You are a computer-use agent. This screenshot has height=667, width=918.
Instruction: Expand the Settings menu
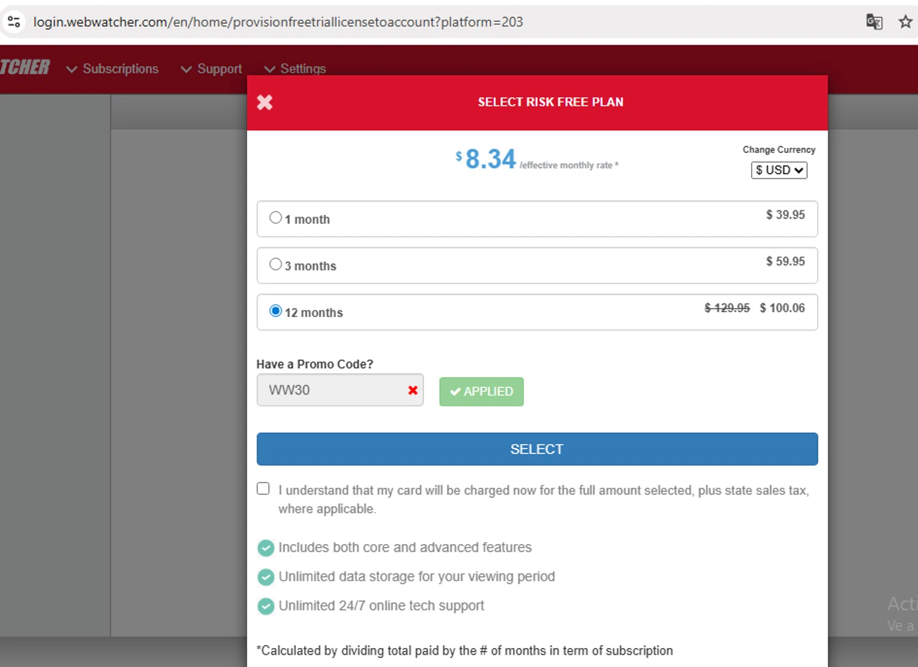[295, 69]
